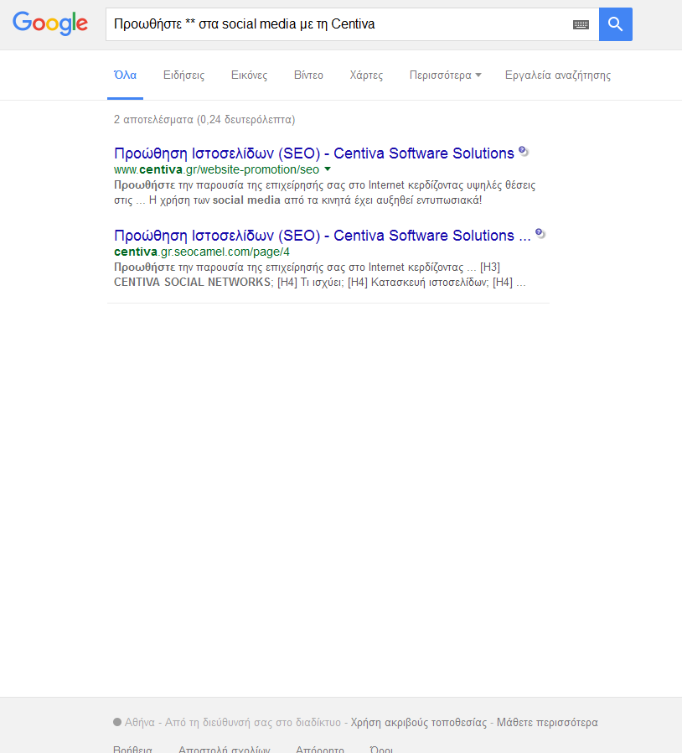Viewport: 682px width, 753px height.
Task: Click the results count '2 αποτελέσματα' text
Action: coord(204,120)
